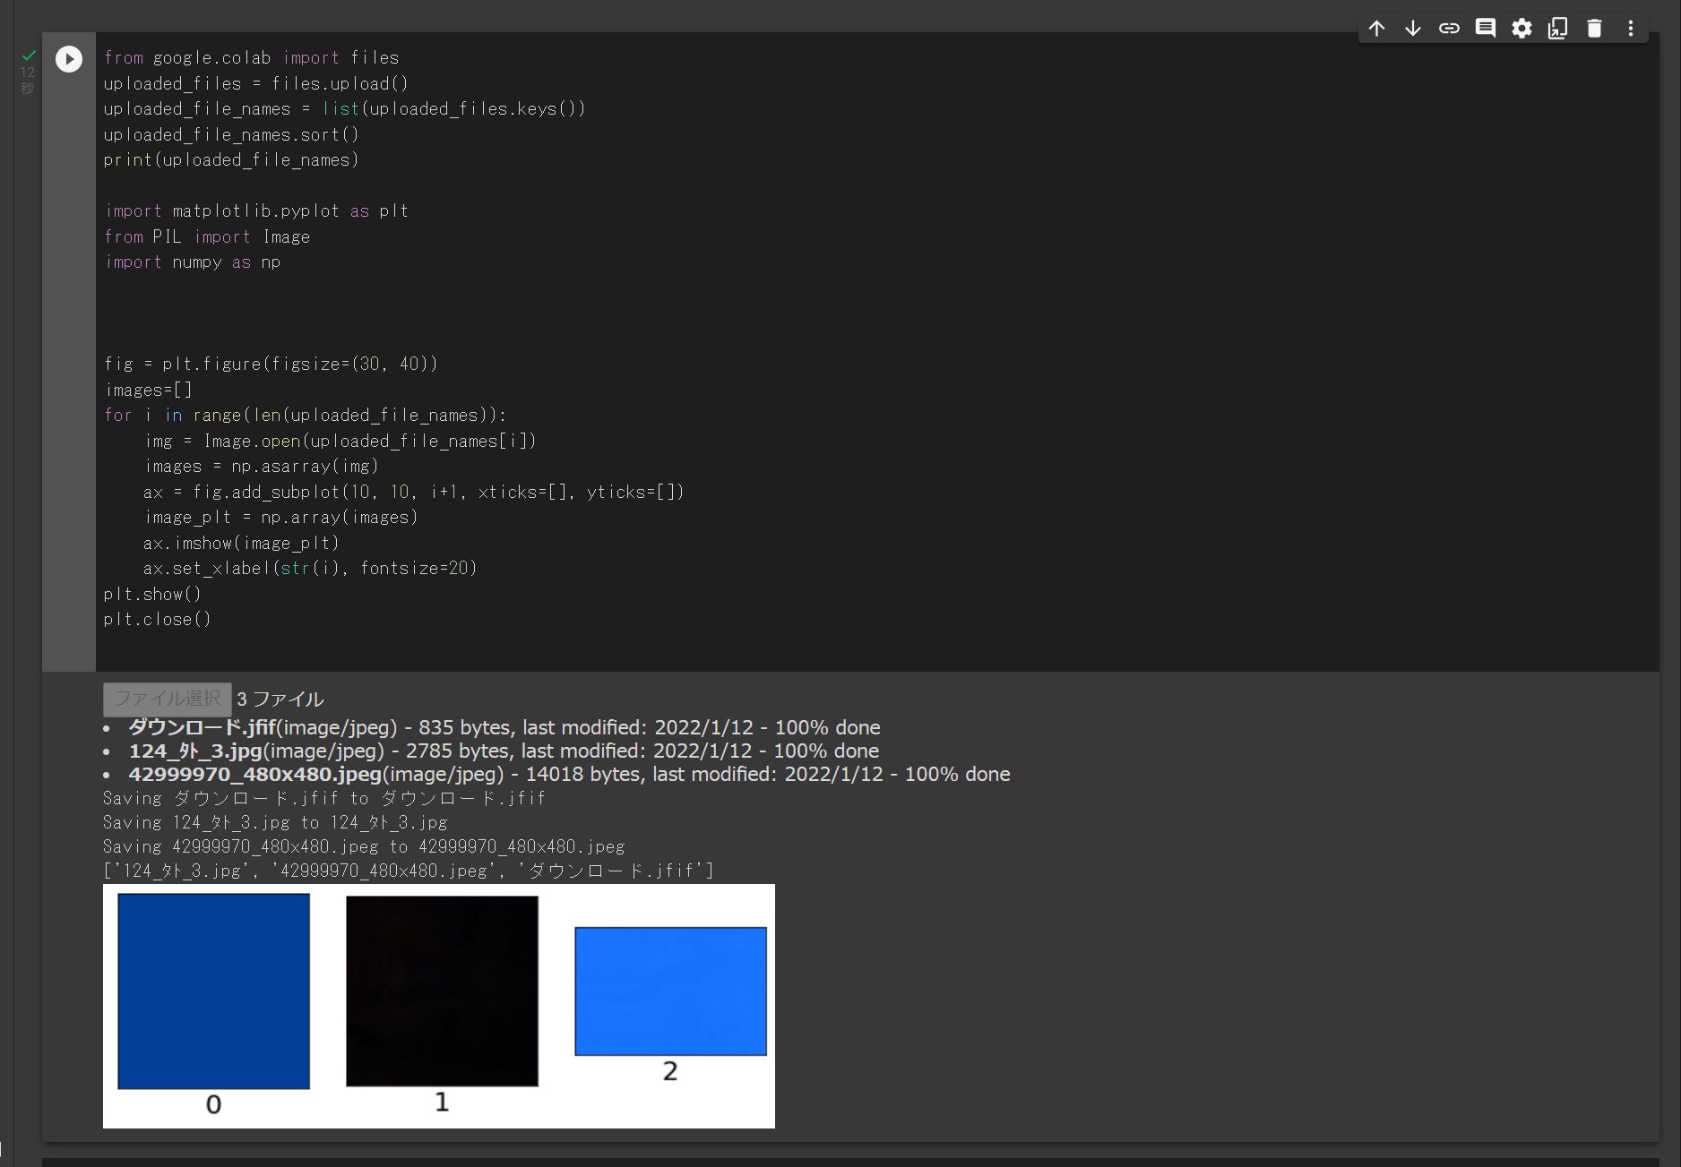Add a comment to the cell
This screenshot has width=1681, height=1167.
[x=1486, y=28]
